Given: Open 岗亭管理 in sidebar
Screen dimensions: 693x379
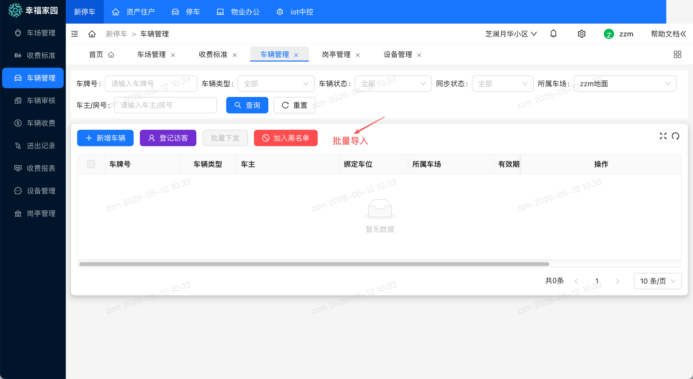Looking at the screenshot, I should click(33, 213).
